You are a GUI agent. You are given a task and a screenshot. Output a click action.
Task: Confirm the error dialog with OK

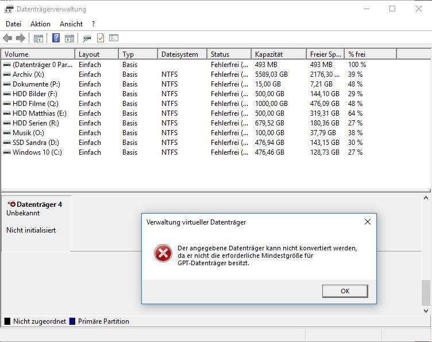(x=345, y=291)
